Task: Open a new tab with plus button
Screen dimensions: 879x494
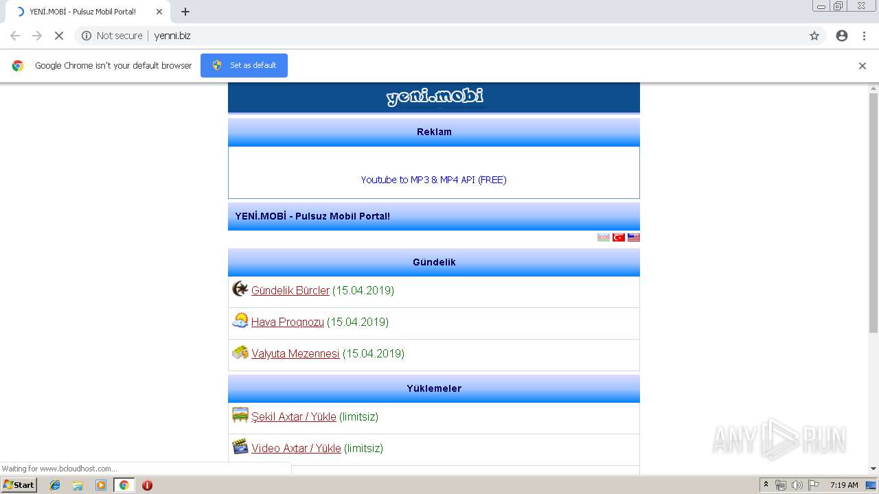Action: point(185,12)
